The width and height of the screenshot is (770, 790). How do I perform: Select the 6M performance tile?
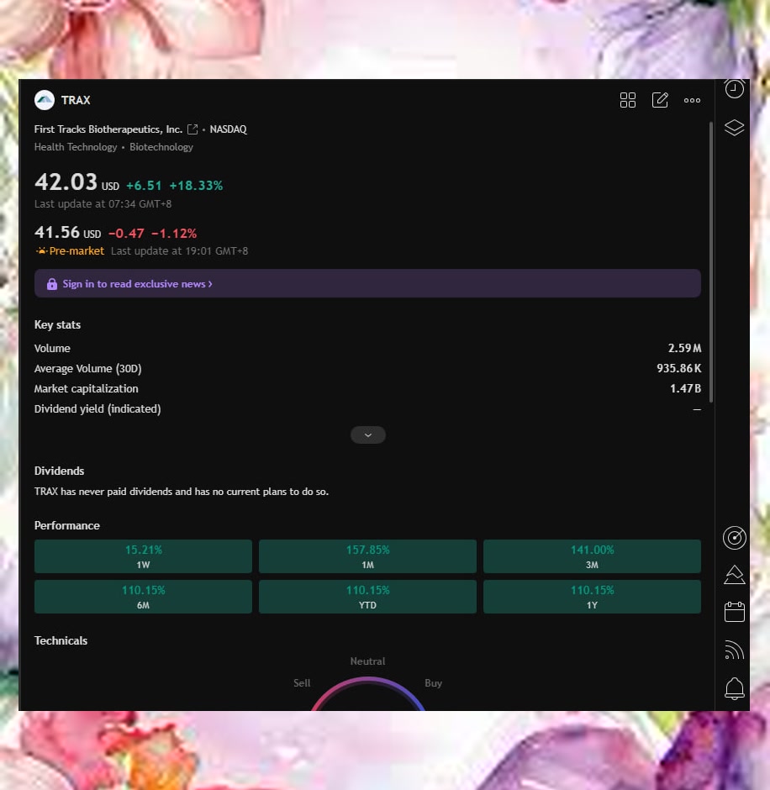point(143,597)
